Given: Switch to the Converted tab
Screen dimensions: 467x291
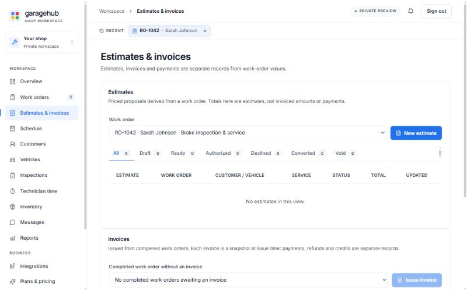Looking at the screenshot, I should pos(308,153).
